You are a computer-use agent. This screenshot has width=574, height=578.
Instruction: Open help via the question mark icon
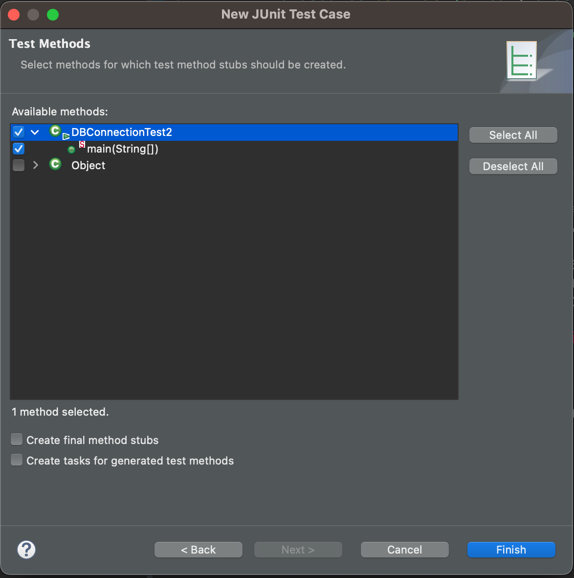coord(26,550)
